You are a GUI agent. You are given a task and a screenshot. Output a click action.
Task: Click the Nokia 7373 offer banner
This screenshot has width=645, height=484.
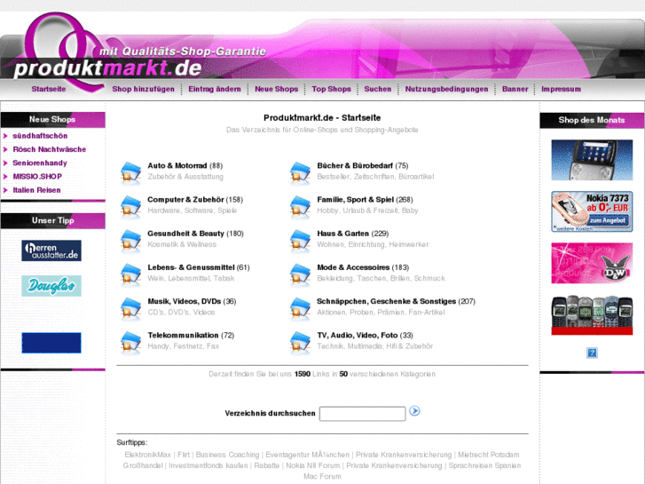point(592,211)
